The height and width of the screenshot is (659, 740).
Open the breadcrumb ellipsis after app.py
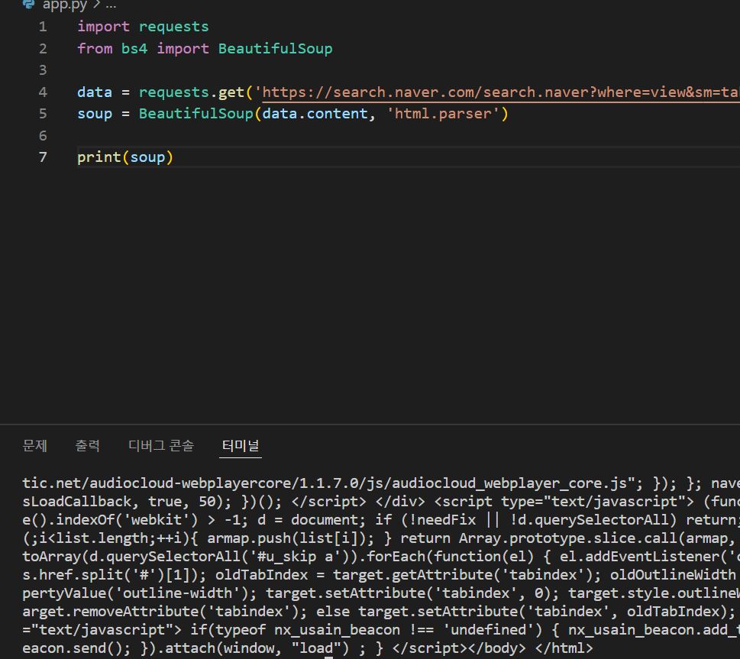point(111,5)
